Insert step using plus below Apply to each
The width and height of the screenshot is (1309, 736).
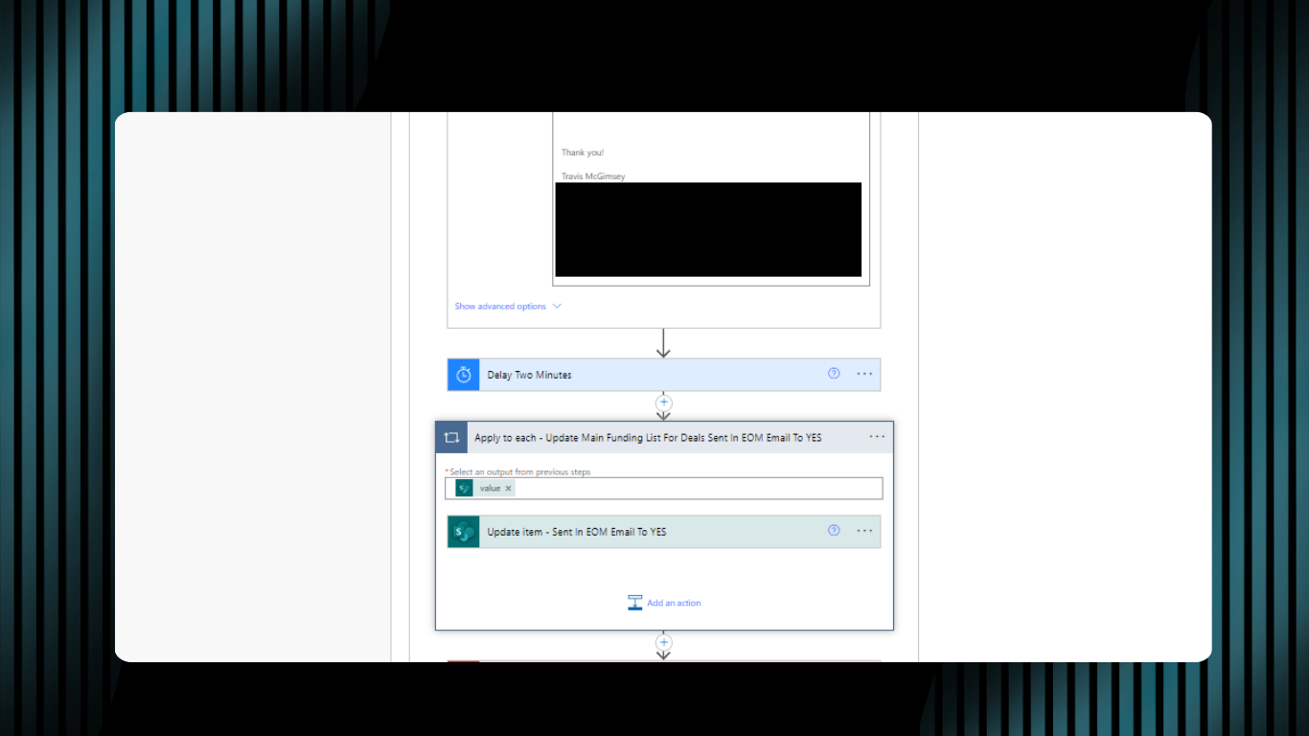[x=663, y=642]
